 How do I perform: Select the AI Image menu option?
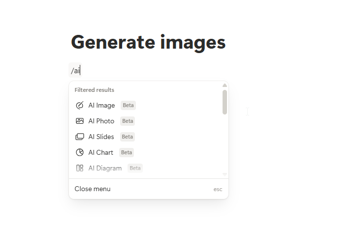[101, 105]
